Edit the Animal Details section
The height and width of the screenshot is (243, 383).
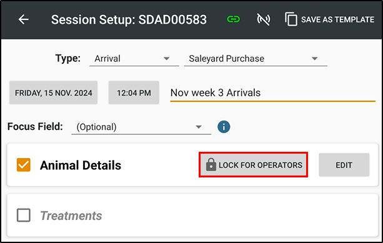[x=344, y=165]
